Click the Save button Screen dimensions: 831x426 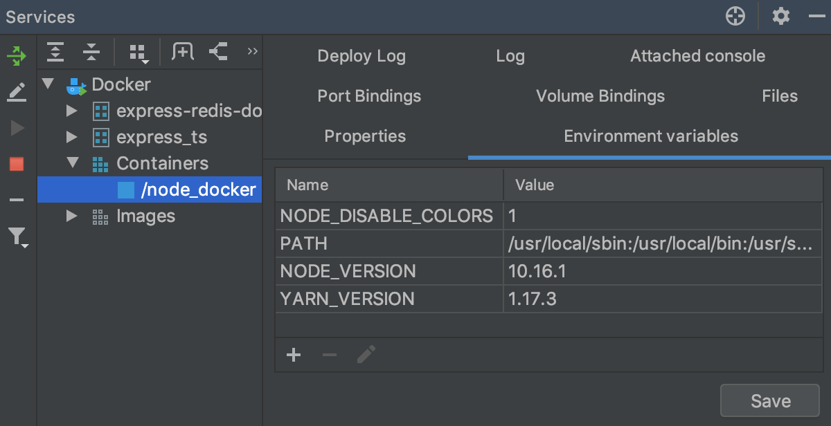point(769,400)
